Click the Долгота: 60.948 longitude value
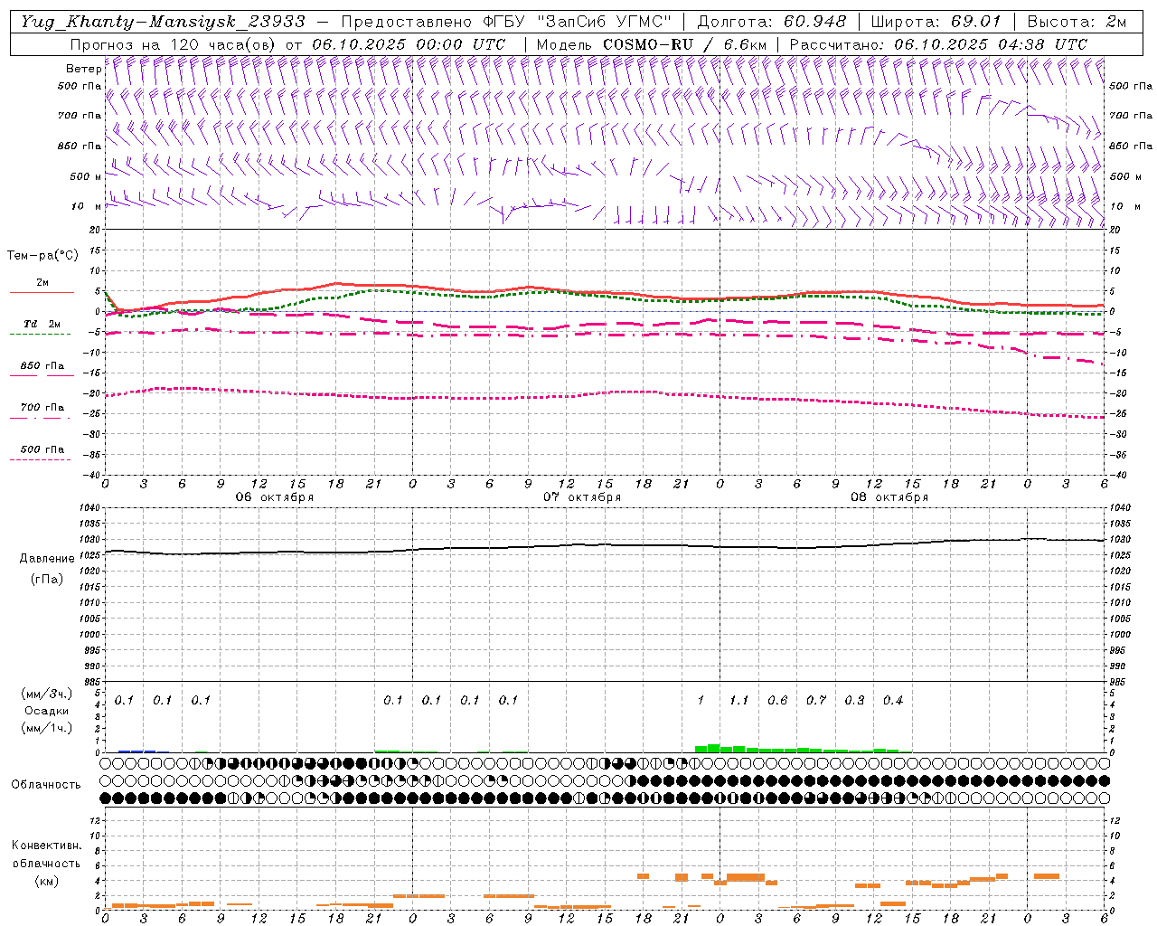Viewport: 1157px width, 926px height. (x=771, y=22)
